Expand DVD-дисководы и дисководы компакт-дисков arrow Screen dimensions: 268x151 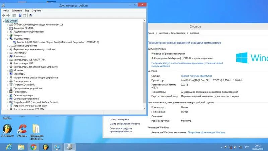click(x=7, y=24)
